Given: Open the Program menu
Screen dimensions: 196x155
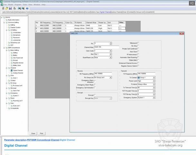Looking at the screenshot, I should click(x=18, y=5).
